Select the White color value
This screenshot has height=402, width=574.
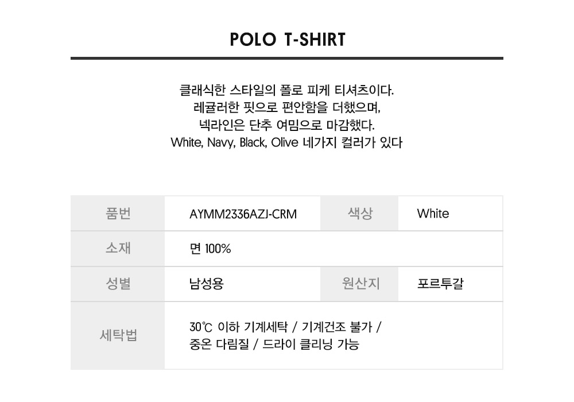[x=433, y=214]
